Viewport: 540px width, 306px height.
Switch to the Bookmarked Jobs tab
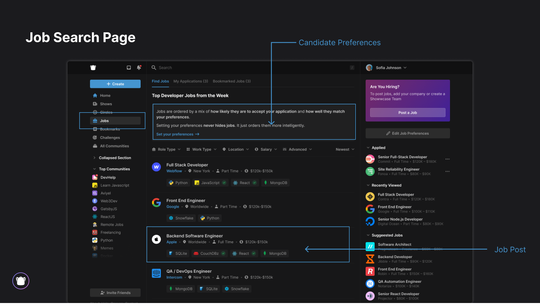point(231,81)
